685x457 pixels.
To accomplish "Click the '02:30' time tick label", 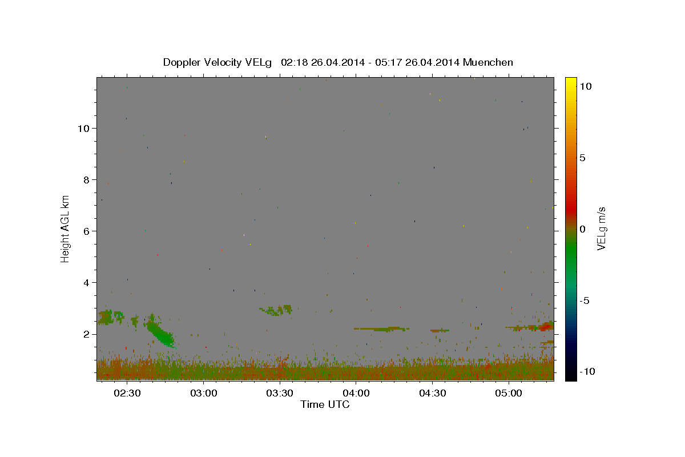I will (x=127, y=393).
